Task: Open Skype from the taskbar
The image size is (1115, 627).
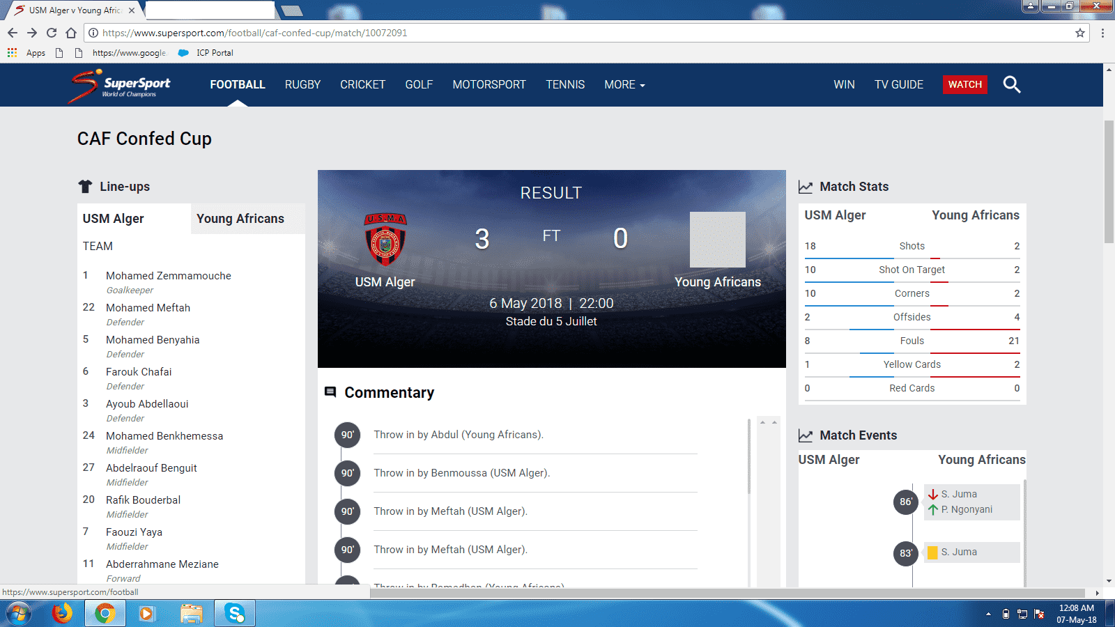Action: (x=235, y=614)
